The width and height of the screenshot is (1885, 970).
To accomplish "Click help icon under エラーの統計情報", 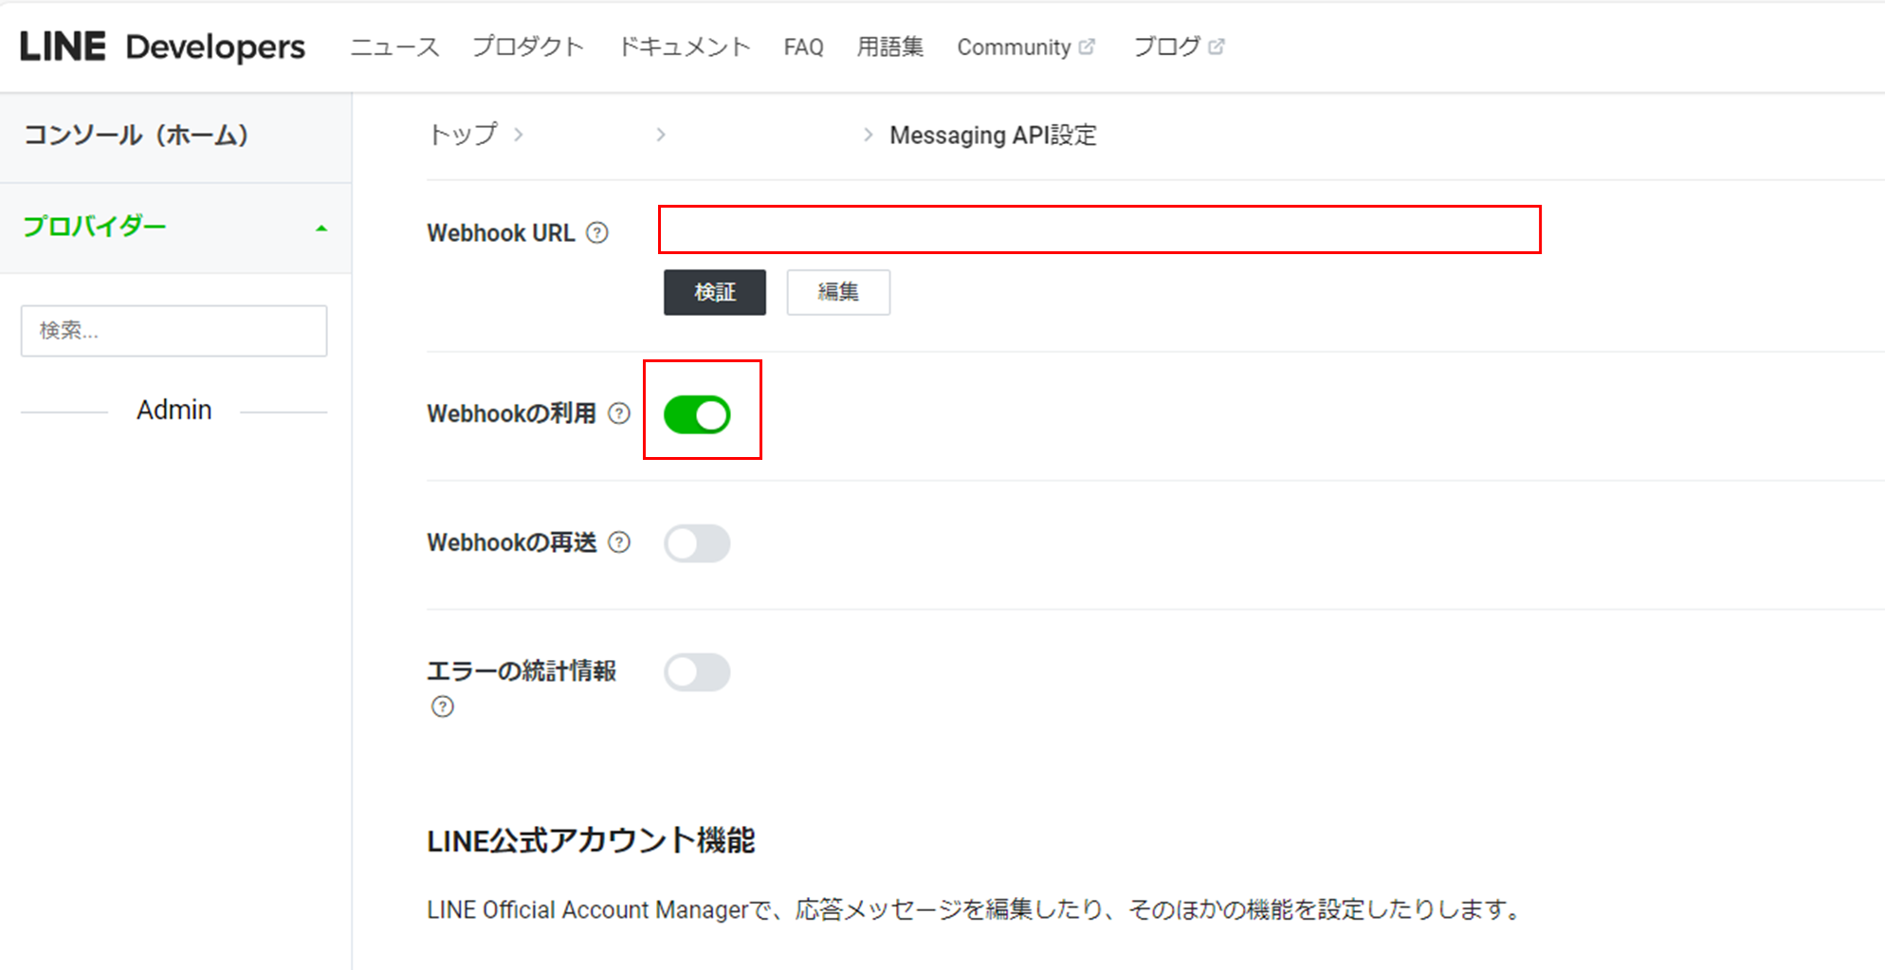I will 443,706.
